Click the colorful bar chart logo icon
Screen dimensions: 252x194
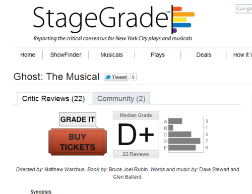pos(183,20)
